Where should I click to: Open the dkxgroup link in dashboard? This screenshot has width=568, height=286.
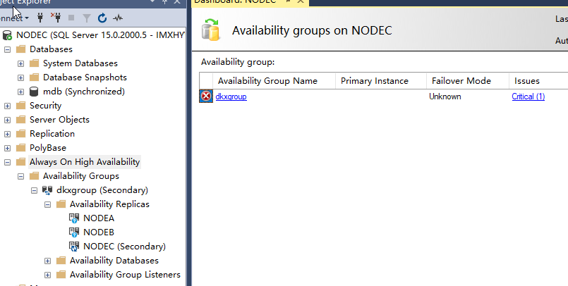click(231, 97)
